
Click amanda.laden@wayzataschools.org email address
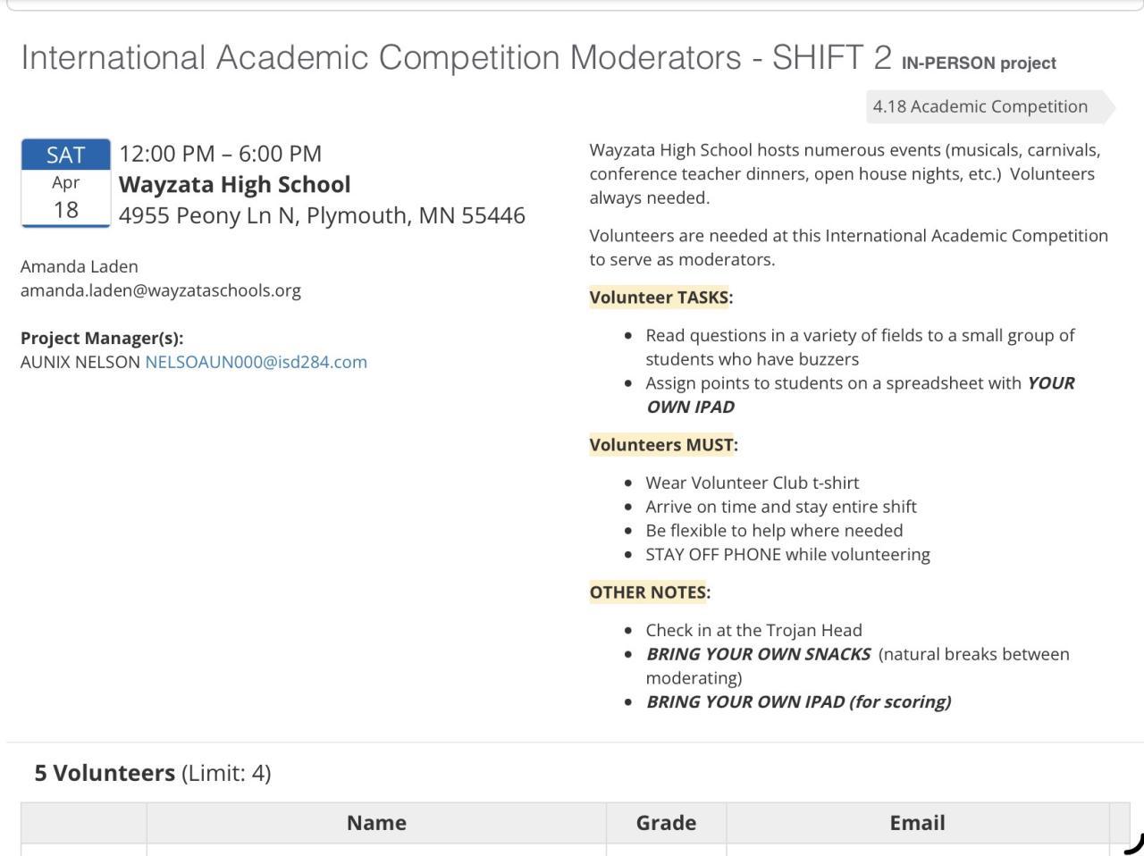161,290
